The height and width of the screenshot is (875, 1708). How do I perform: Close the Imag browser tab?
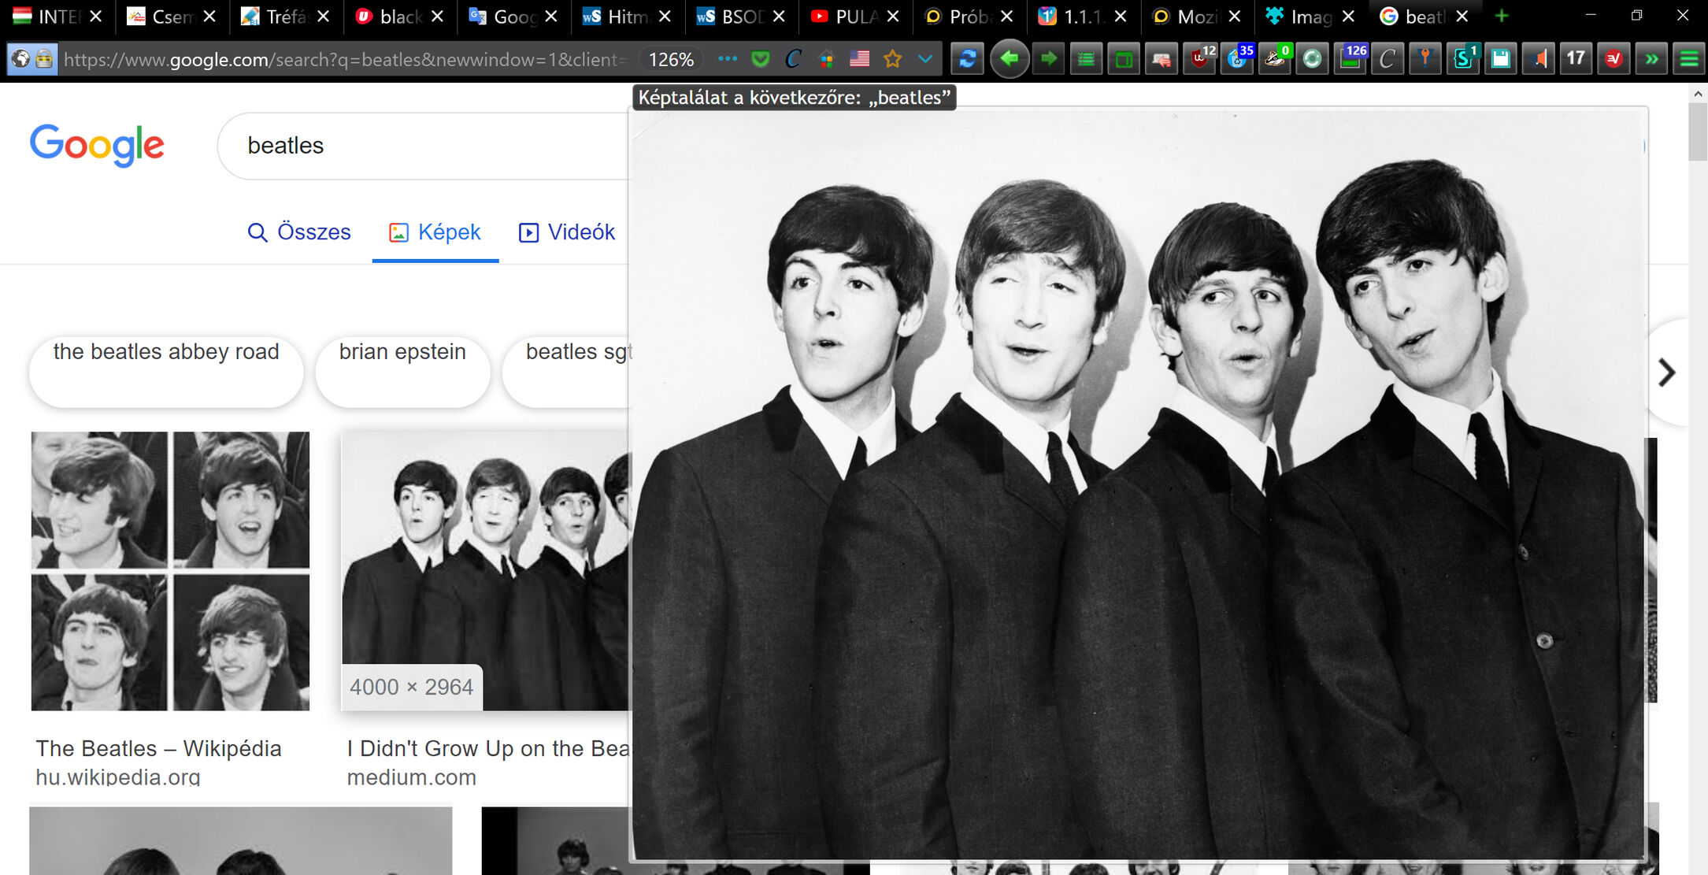(1348, 17)
